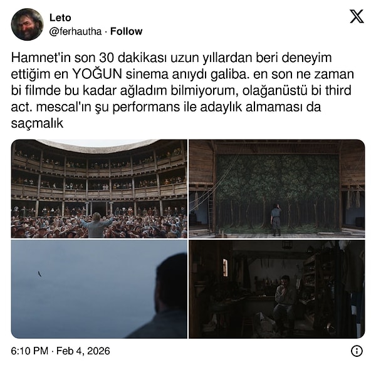Screen dimensions: 376x370
Task: Click the 6:10 PM Feb 4, 2026 timestamp
Action: (x=60, y=351)
